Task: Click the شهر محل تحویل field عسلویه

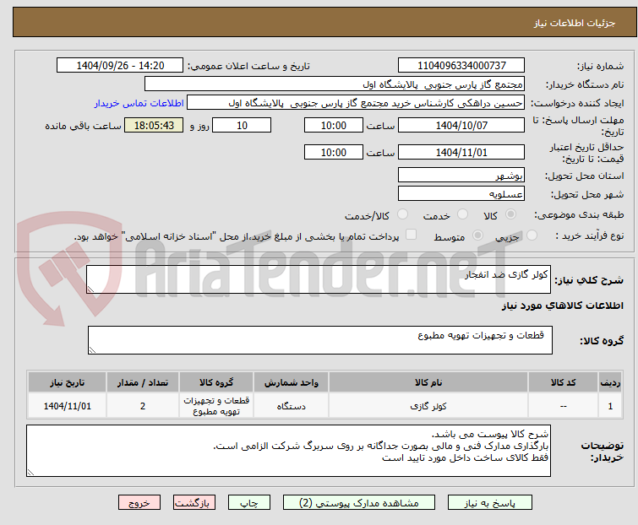Action: tap(461, 194)
